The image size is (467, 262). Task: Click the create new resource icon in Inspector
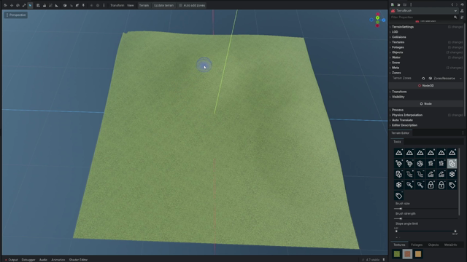coord(393,4)
